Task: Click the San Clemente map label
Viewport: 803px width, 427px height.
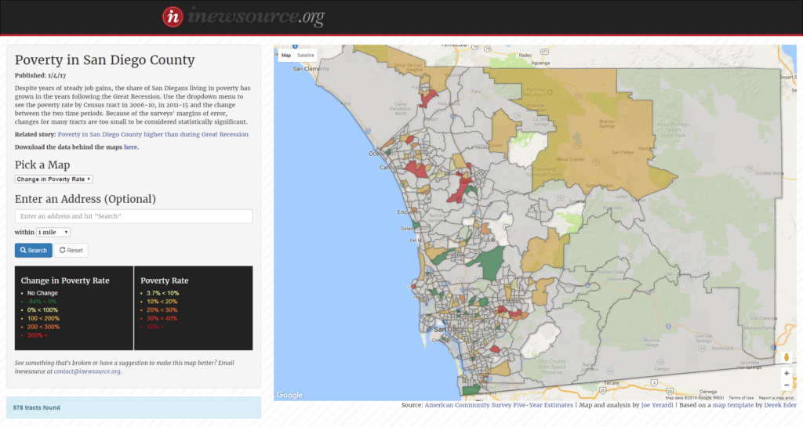Action: (x=311, y=68)
